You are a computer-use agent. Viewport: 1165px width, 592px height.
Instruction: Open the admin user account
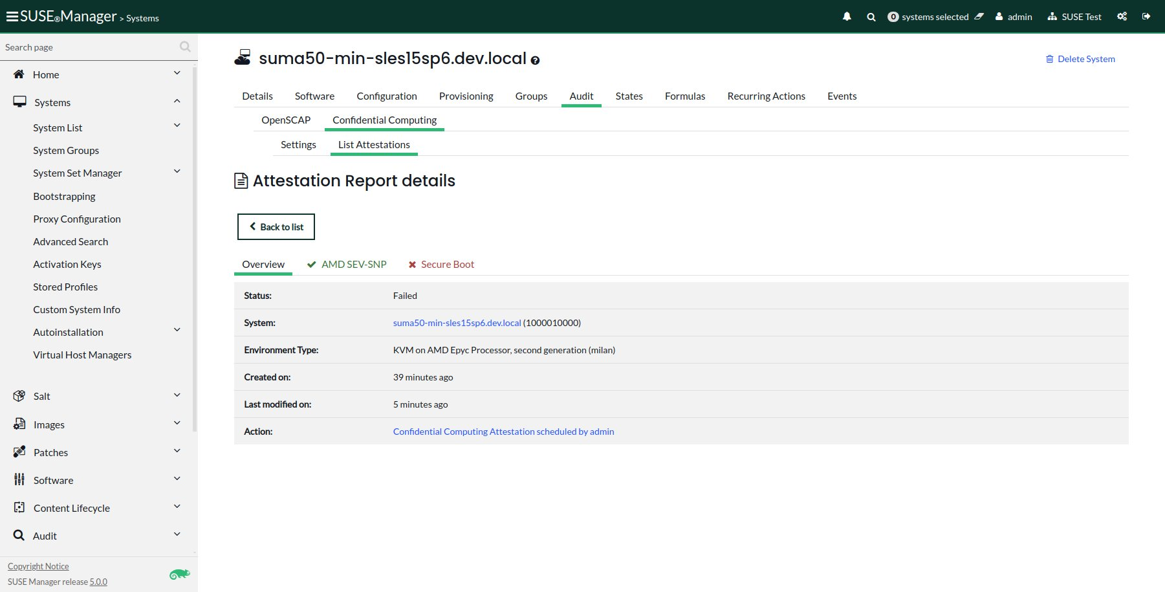pos(1014,17)
